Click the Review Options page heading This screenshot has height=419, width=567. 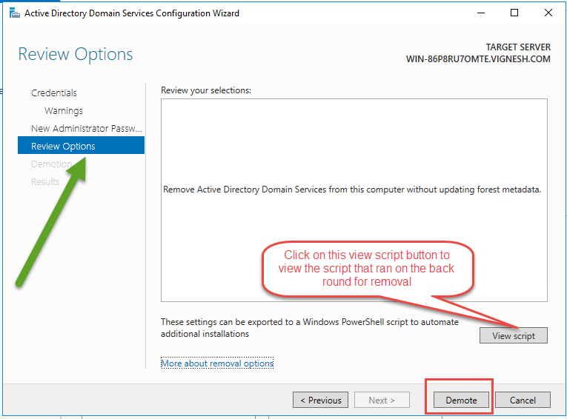pos(76,54)
